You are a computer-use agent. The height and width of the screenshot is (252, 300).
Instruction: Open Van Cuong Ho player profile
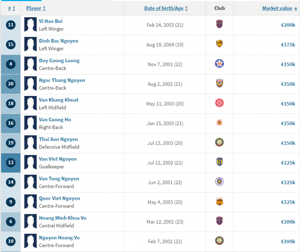[x=55, y=120]
